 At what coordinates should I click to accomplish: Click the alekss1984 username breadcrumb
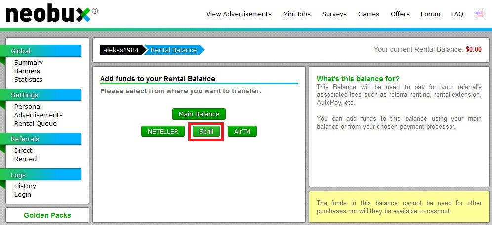pos(121,50)
